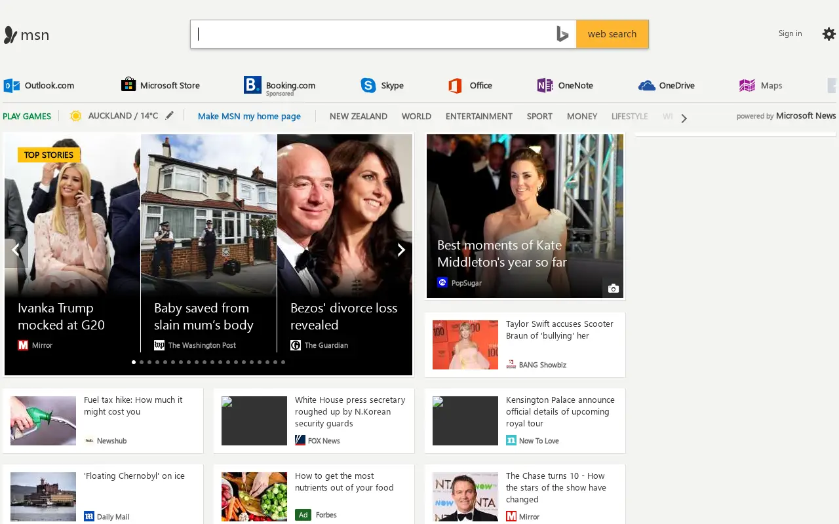Go to previous top stories slide
Viewport: 839px width, 524px height.
pos(16,250)
